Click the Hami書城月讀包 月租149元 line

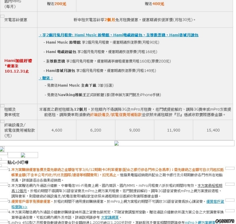point(100,71)
